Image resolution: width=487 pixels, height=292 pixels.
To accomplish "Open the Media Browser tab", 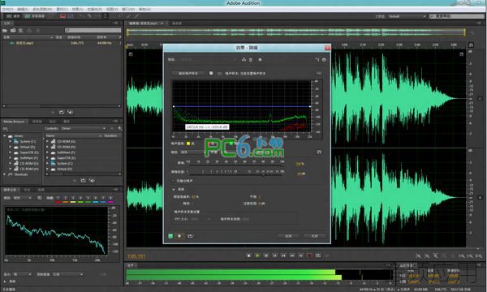I will click(15, 122).
